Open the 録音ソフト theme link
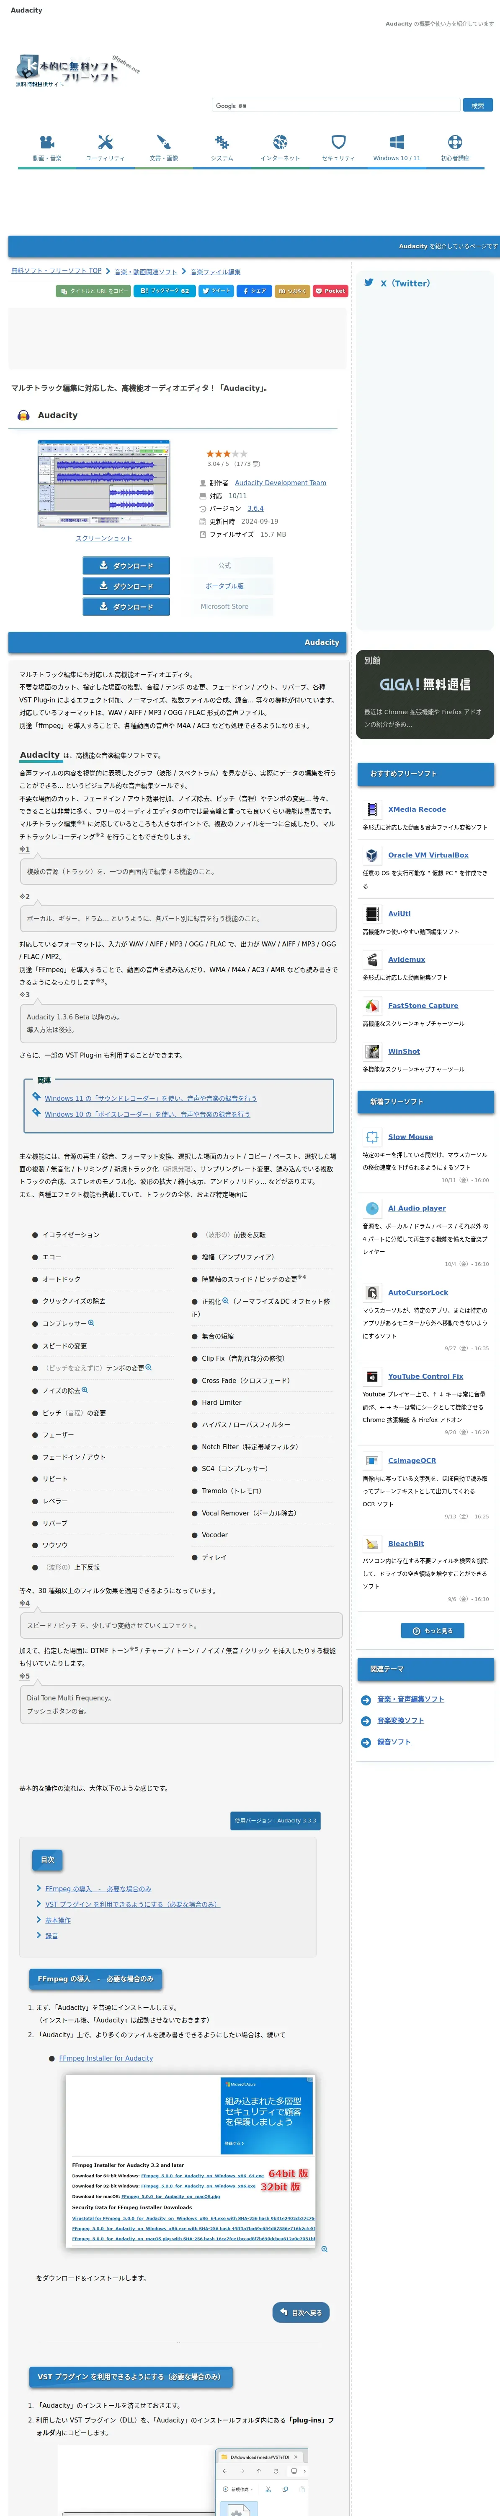Image resolution: width=500 pixels, height=2516 pixels. 394,1741
